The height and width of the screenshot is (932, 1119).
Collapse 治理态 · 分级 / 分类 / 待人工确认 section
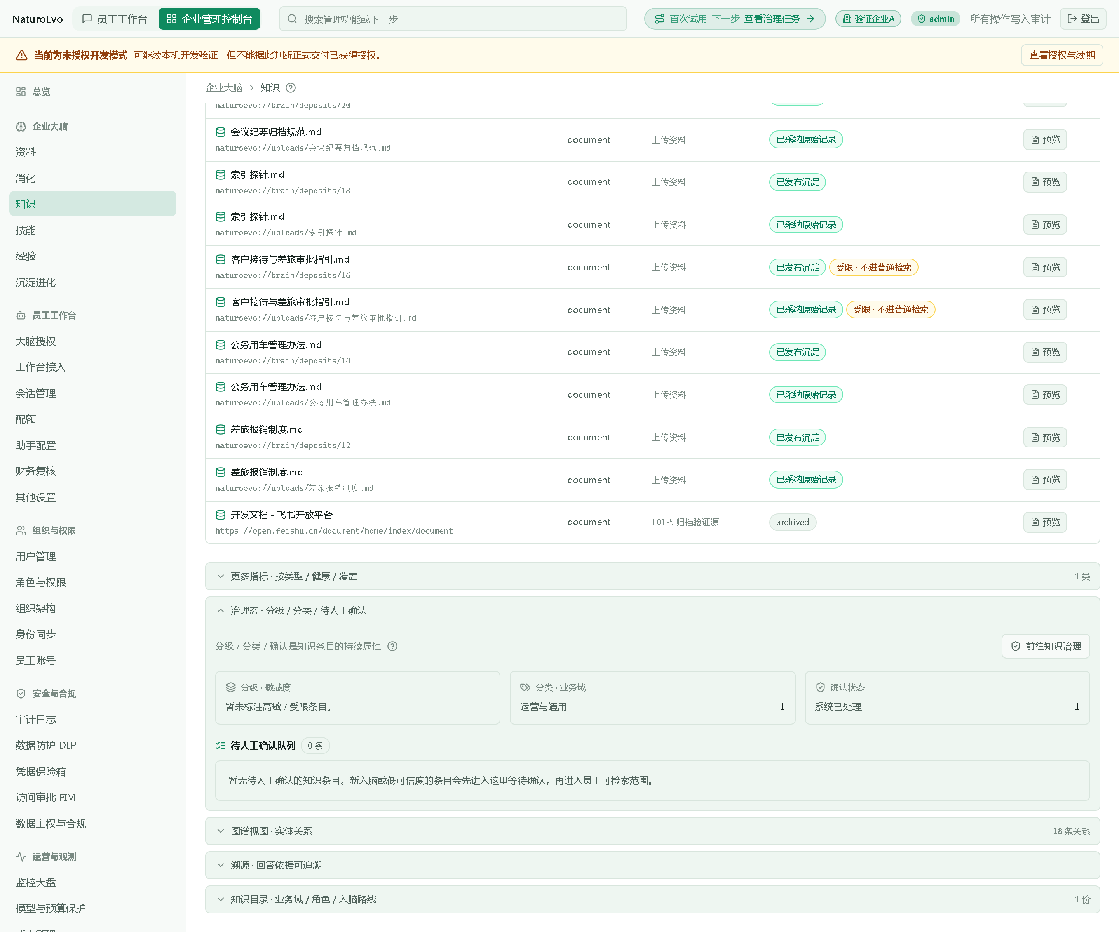pos(653,610)
